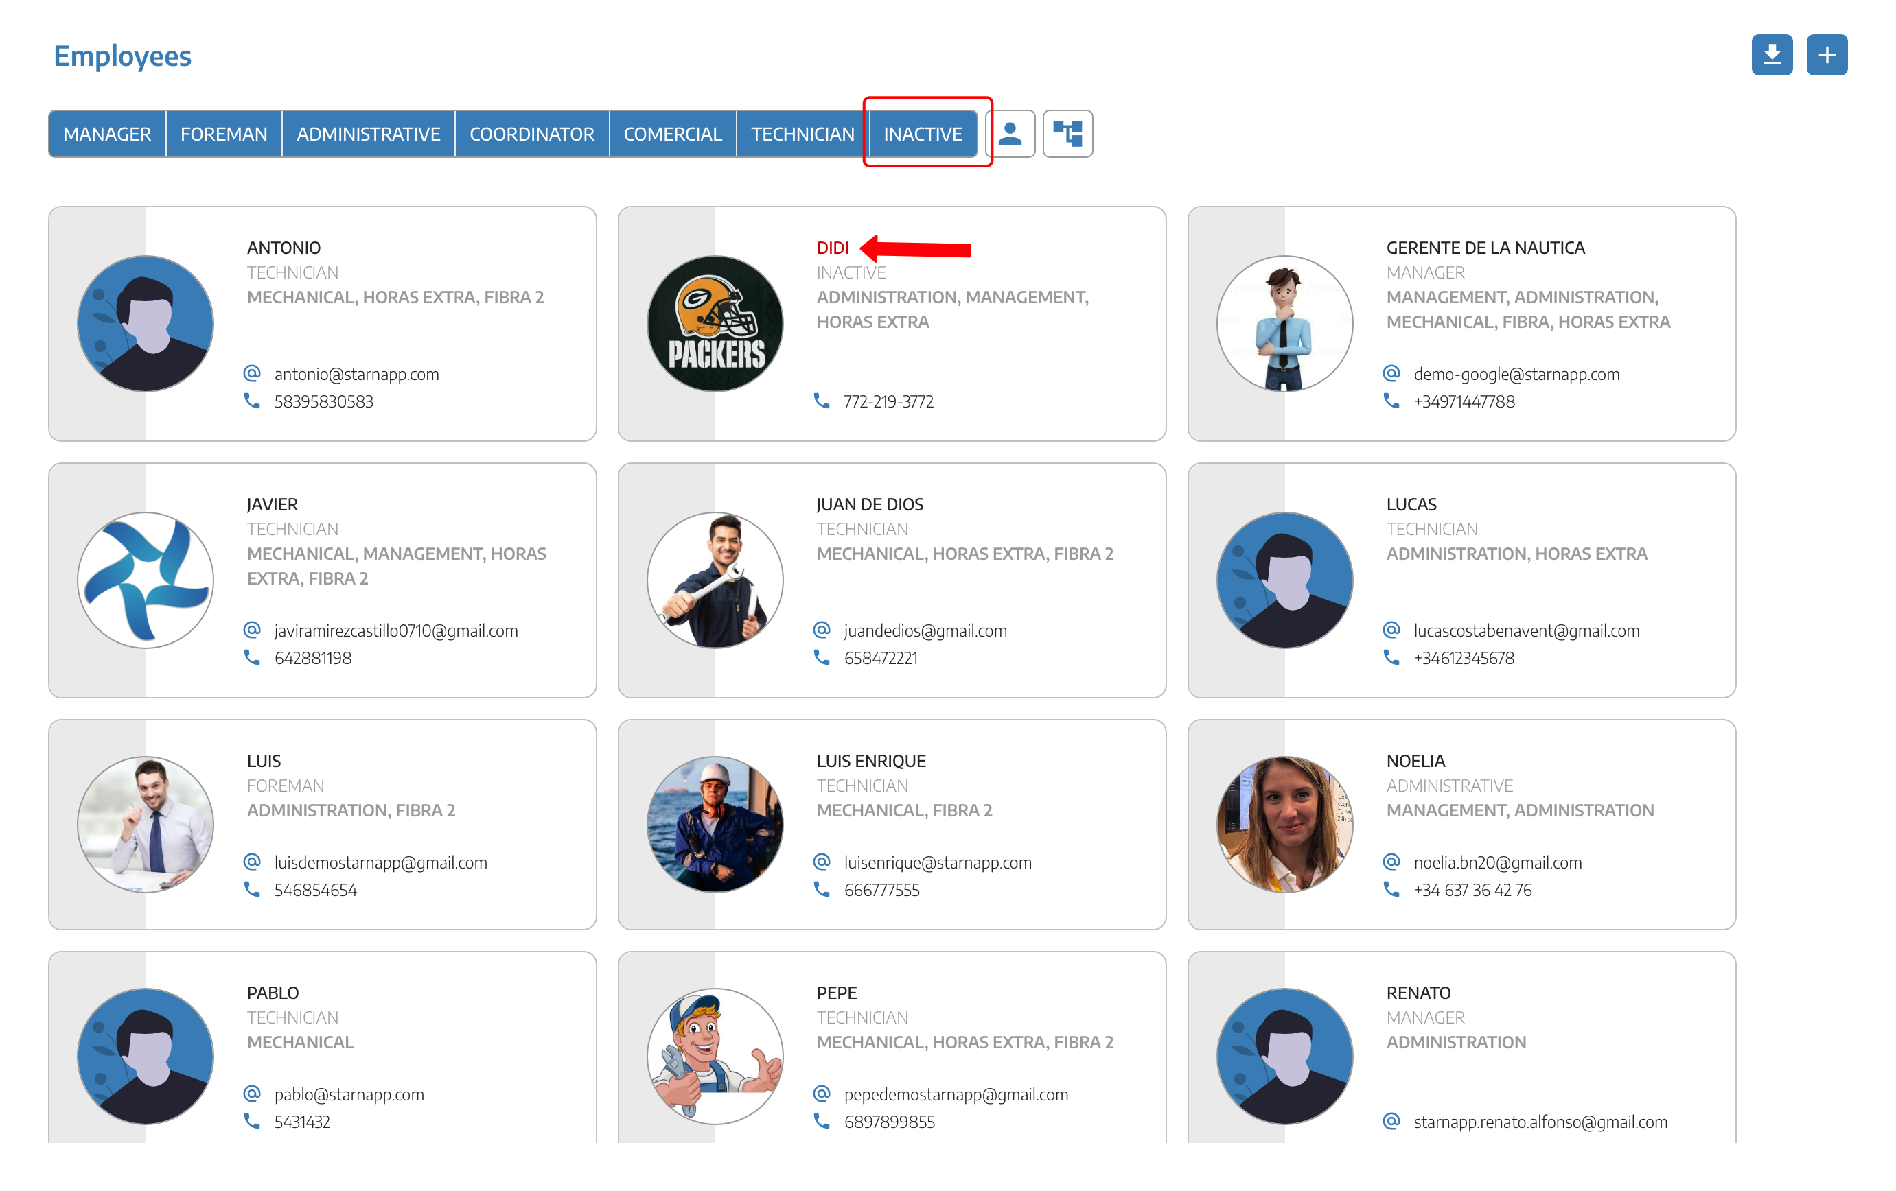This screenshot has height=1191, width=1896.
Task: Click email icon beside luisenrique@starnapp.com
Action: click(821, 862)
